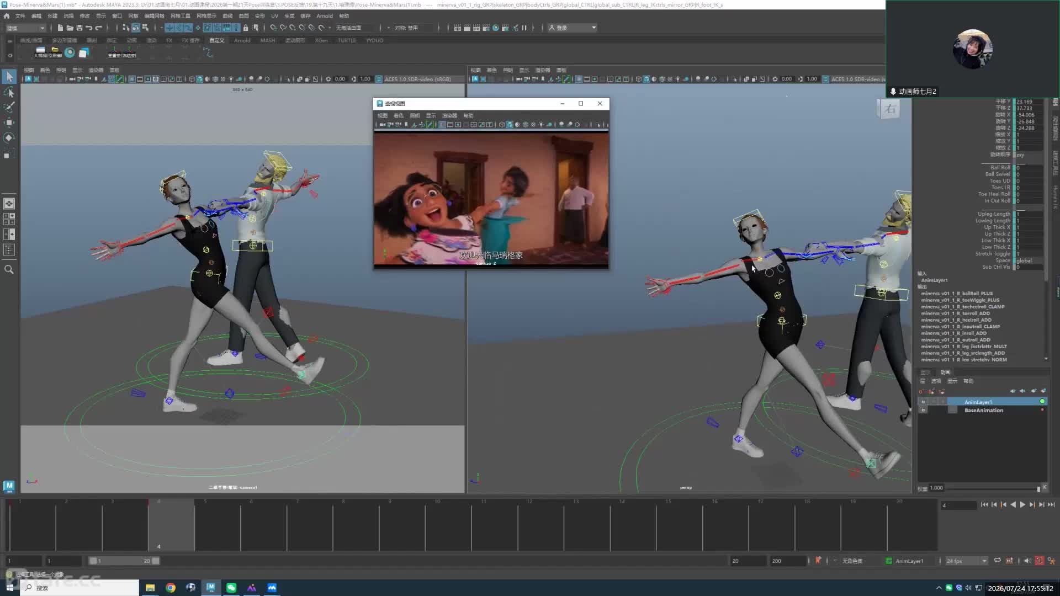
Task: Open the modeling menu set dropdown
Action: pos(25,28)
